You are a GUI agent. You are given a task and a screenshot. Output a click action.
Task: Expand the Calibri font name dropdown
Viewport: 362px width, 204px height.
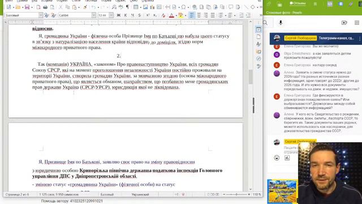(x=94, y=15)
